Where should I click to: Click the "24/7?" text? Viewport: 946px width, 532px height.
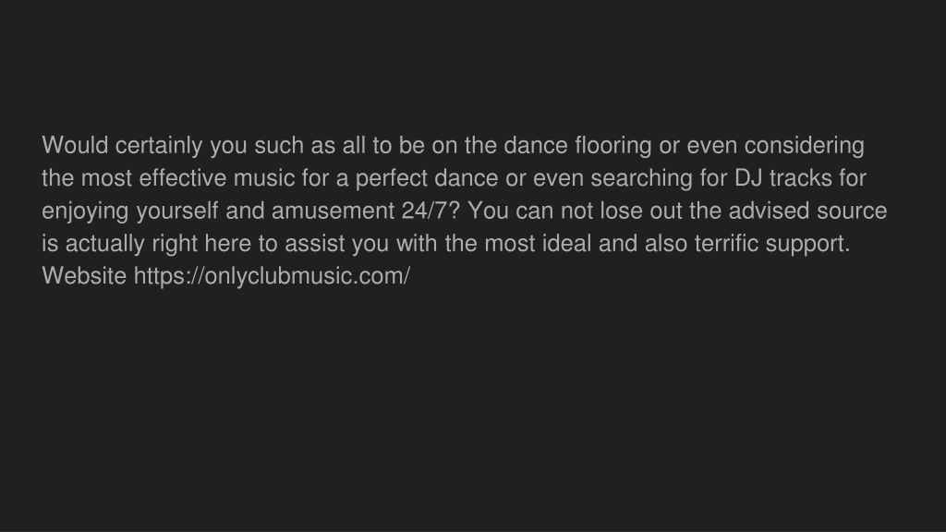431,211
